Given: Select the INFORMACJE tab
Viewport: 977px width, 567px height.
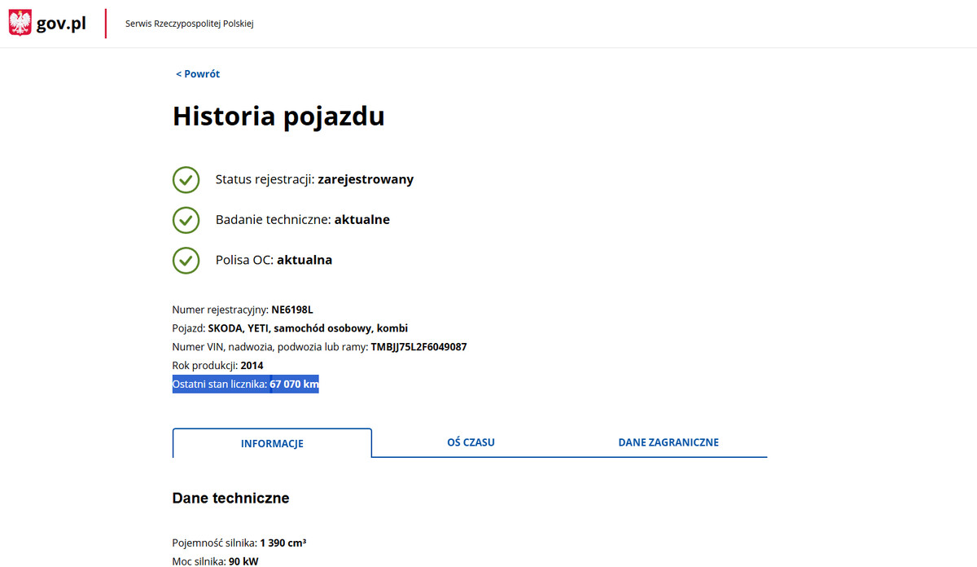Looking at the screenshot, I should tap(272, 444).
